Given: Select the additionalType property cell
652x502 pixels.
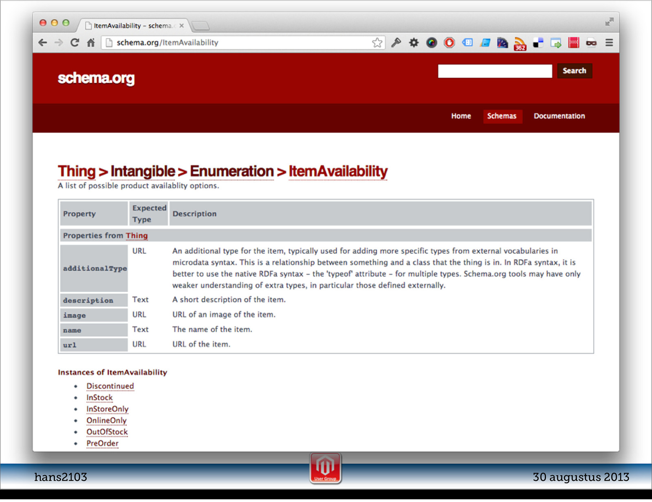Looking at the screenshot, I should click(x=95, y=268).
